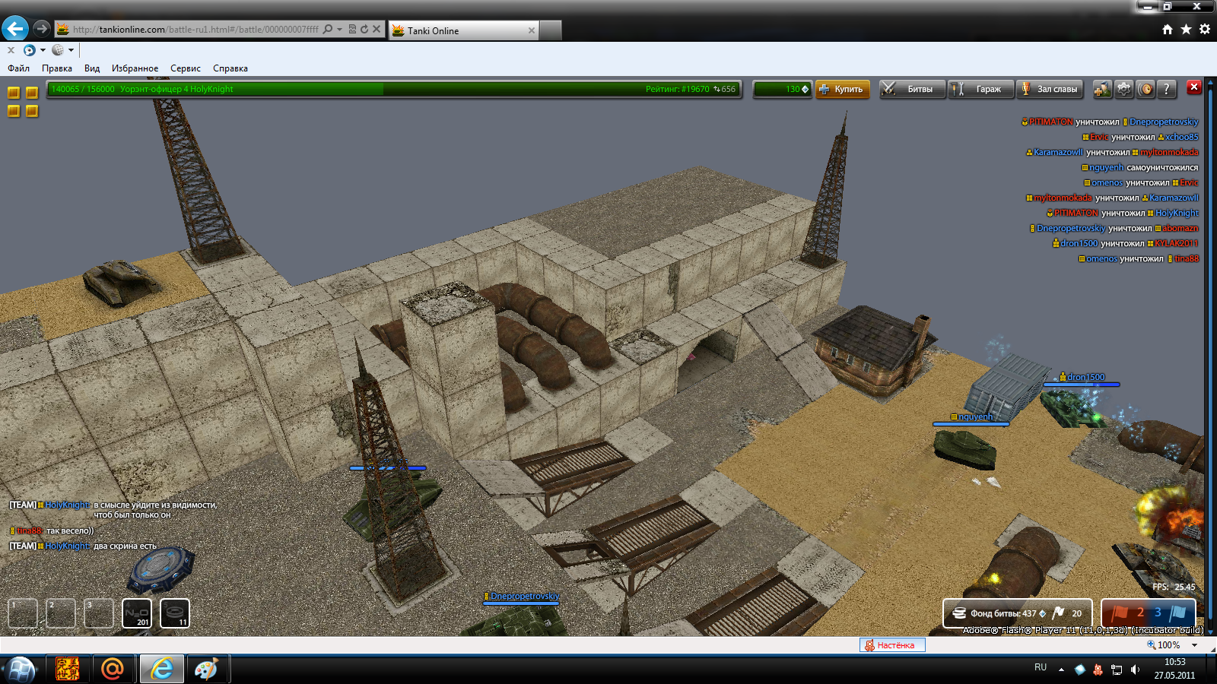Screen dimensions: 1217x684
Task: Click the chat sender name tina88
Action: tap(29, 530)
